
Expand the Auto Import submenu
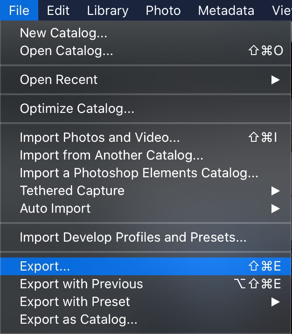[x=146, y=209]
